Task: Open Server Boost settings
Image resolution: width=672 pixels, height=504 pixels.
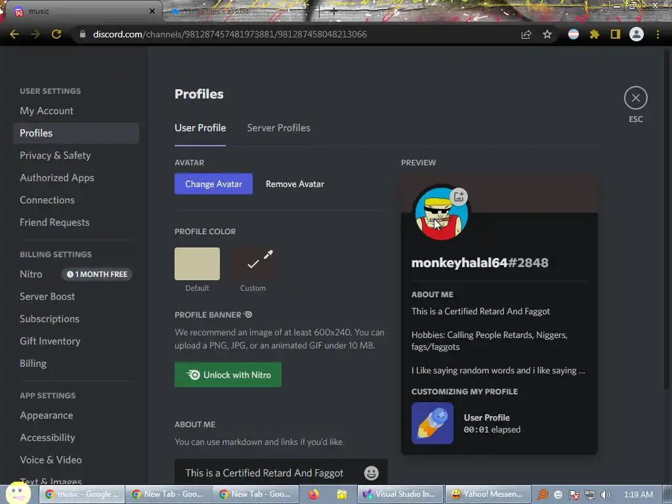Action: [x=76, y=297]
